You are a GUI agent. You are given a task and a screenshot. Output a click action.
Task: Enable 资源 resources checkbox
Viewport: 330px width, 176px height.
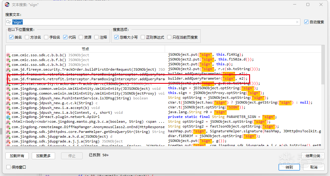81,37
